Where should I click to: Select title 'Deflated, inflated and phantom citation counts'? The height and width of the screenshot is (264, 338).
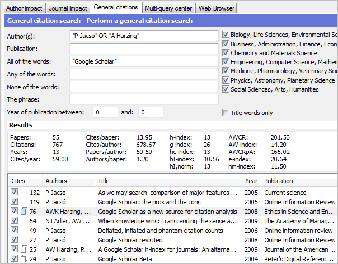(161, 231)
